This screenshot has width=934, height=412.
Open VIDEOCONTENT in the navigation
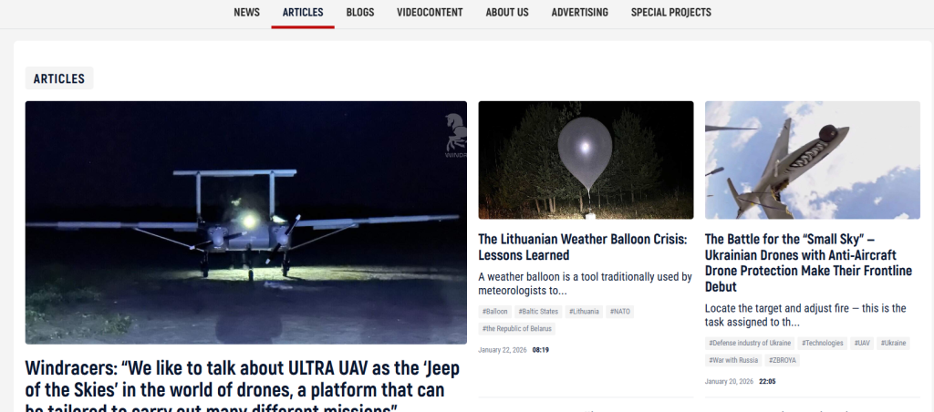tap(430, 13)
